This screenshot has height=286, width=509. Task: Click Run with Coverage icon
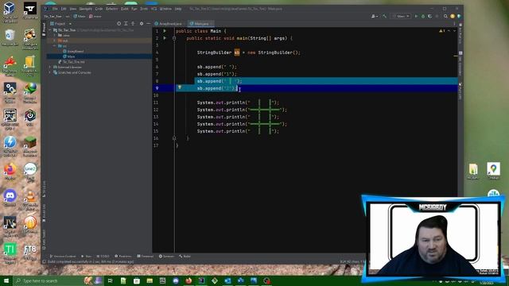(x=429, y=16)
